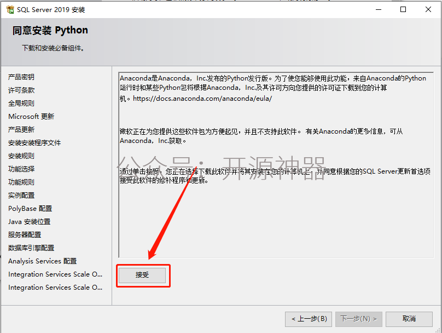Select the 产品密钥 step in sidebar
442x333 pixels.
[21, 77]
